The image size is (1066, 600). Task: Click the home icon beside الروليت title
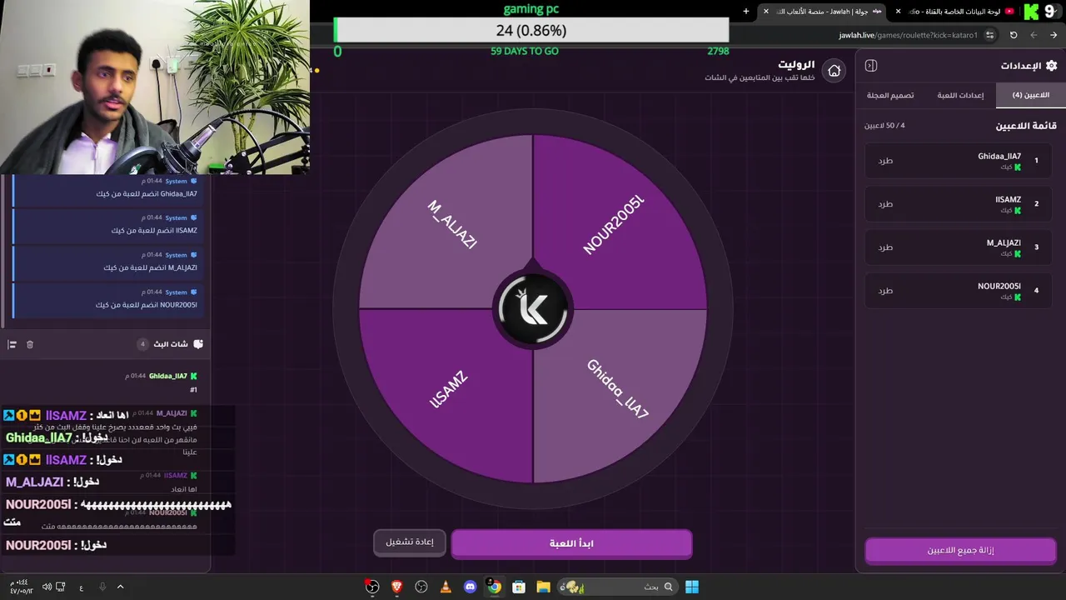[x=834, y=71]
